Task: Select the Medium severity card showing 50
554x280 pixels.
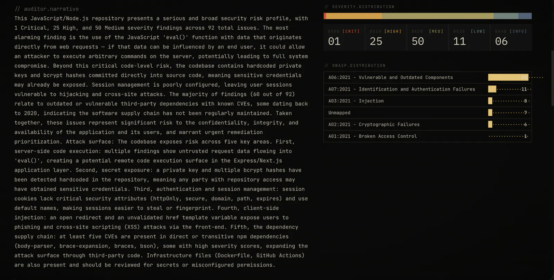Action: pyautogui.click(x=428, y=38)
